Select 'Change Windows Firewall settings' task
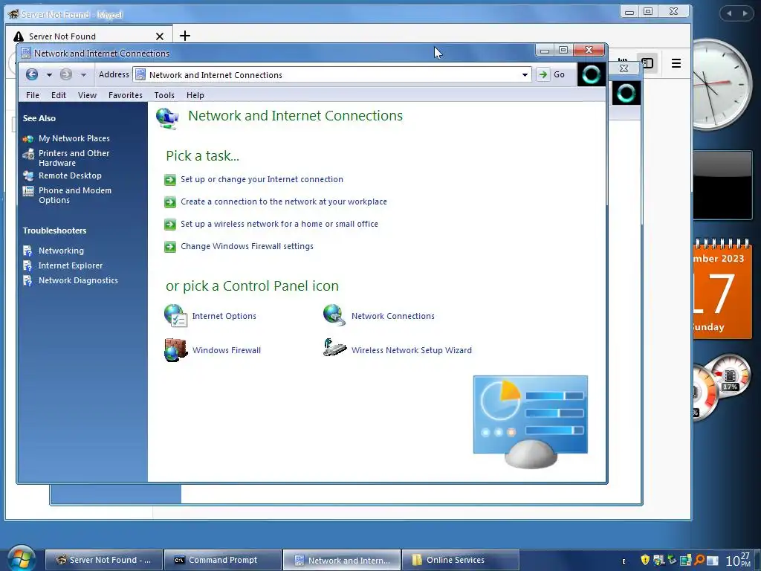The image size is (761, 571). [247, 246]
